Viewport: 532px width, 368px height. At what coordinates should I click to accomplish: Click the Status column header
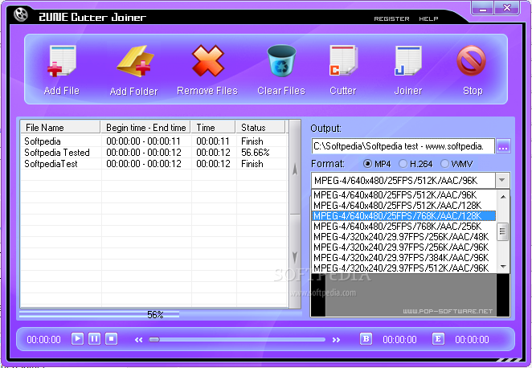(260, 128)
